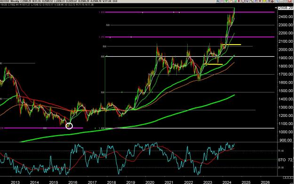This screenshot has height=184, width=294.
Task: Click the 2300.00 price axis label
Action: [x=285, y=25]
